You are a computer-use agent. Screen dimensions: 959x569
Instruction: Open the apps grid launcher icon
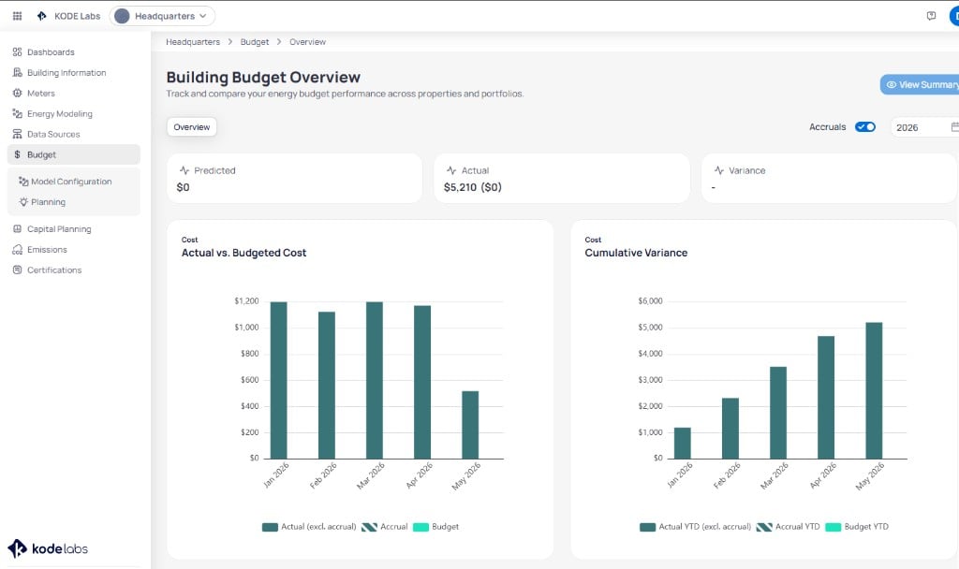[x=17, y=16]
